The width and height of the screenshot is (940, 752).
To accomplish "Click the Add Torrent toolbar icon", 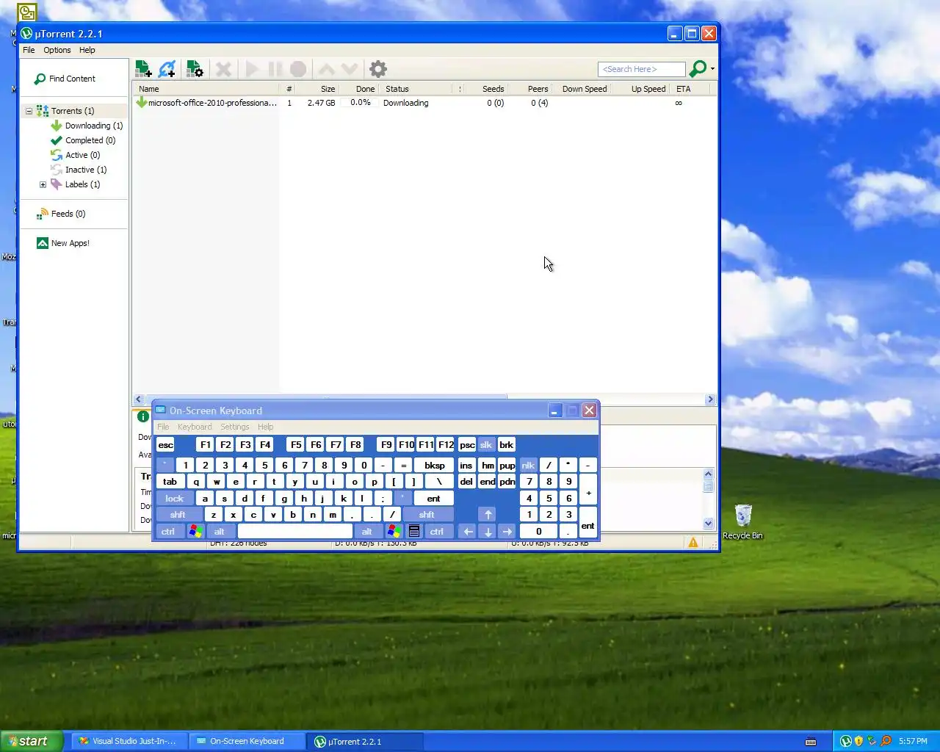I will coord(143,69).
